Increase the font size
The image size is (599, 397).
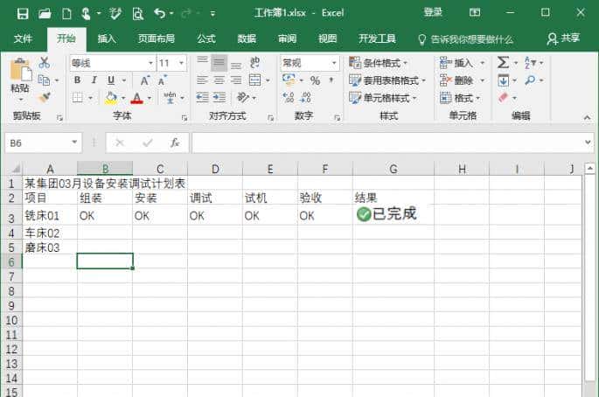(x=145, y=80)
